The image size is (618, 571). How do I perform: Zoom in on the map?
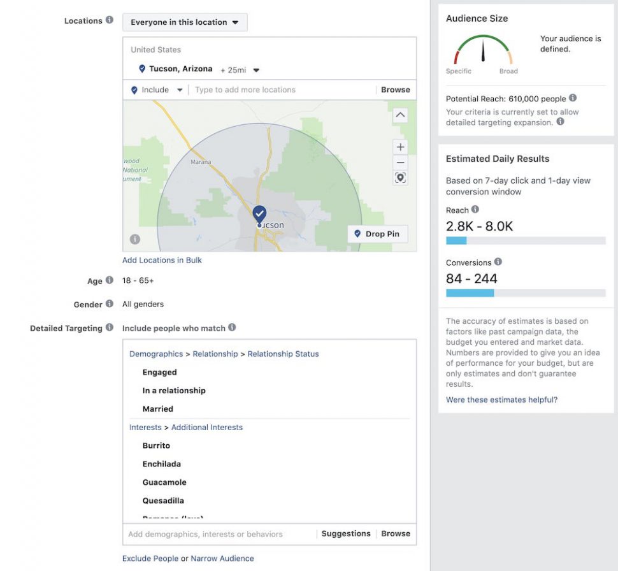(x=400, y=147)
